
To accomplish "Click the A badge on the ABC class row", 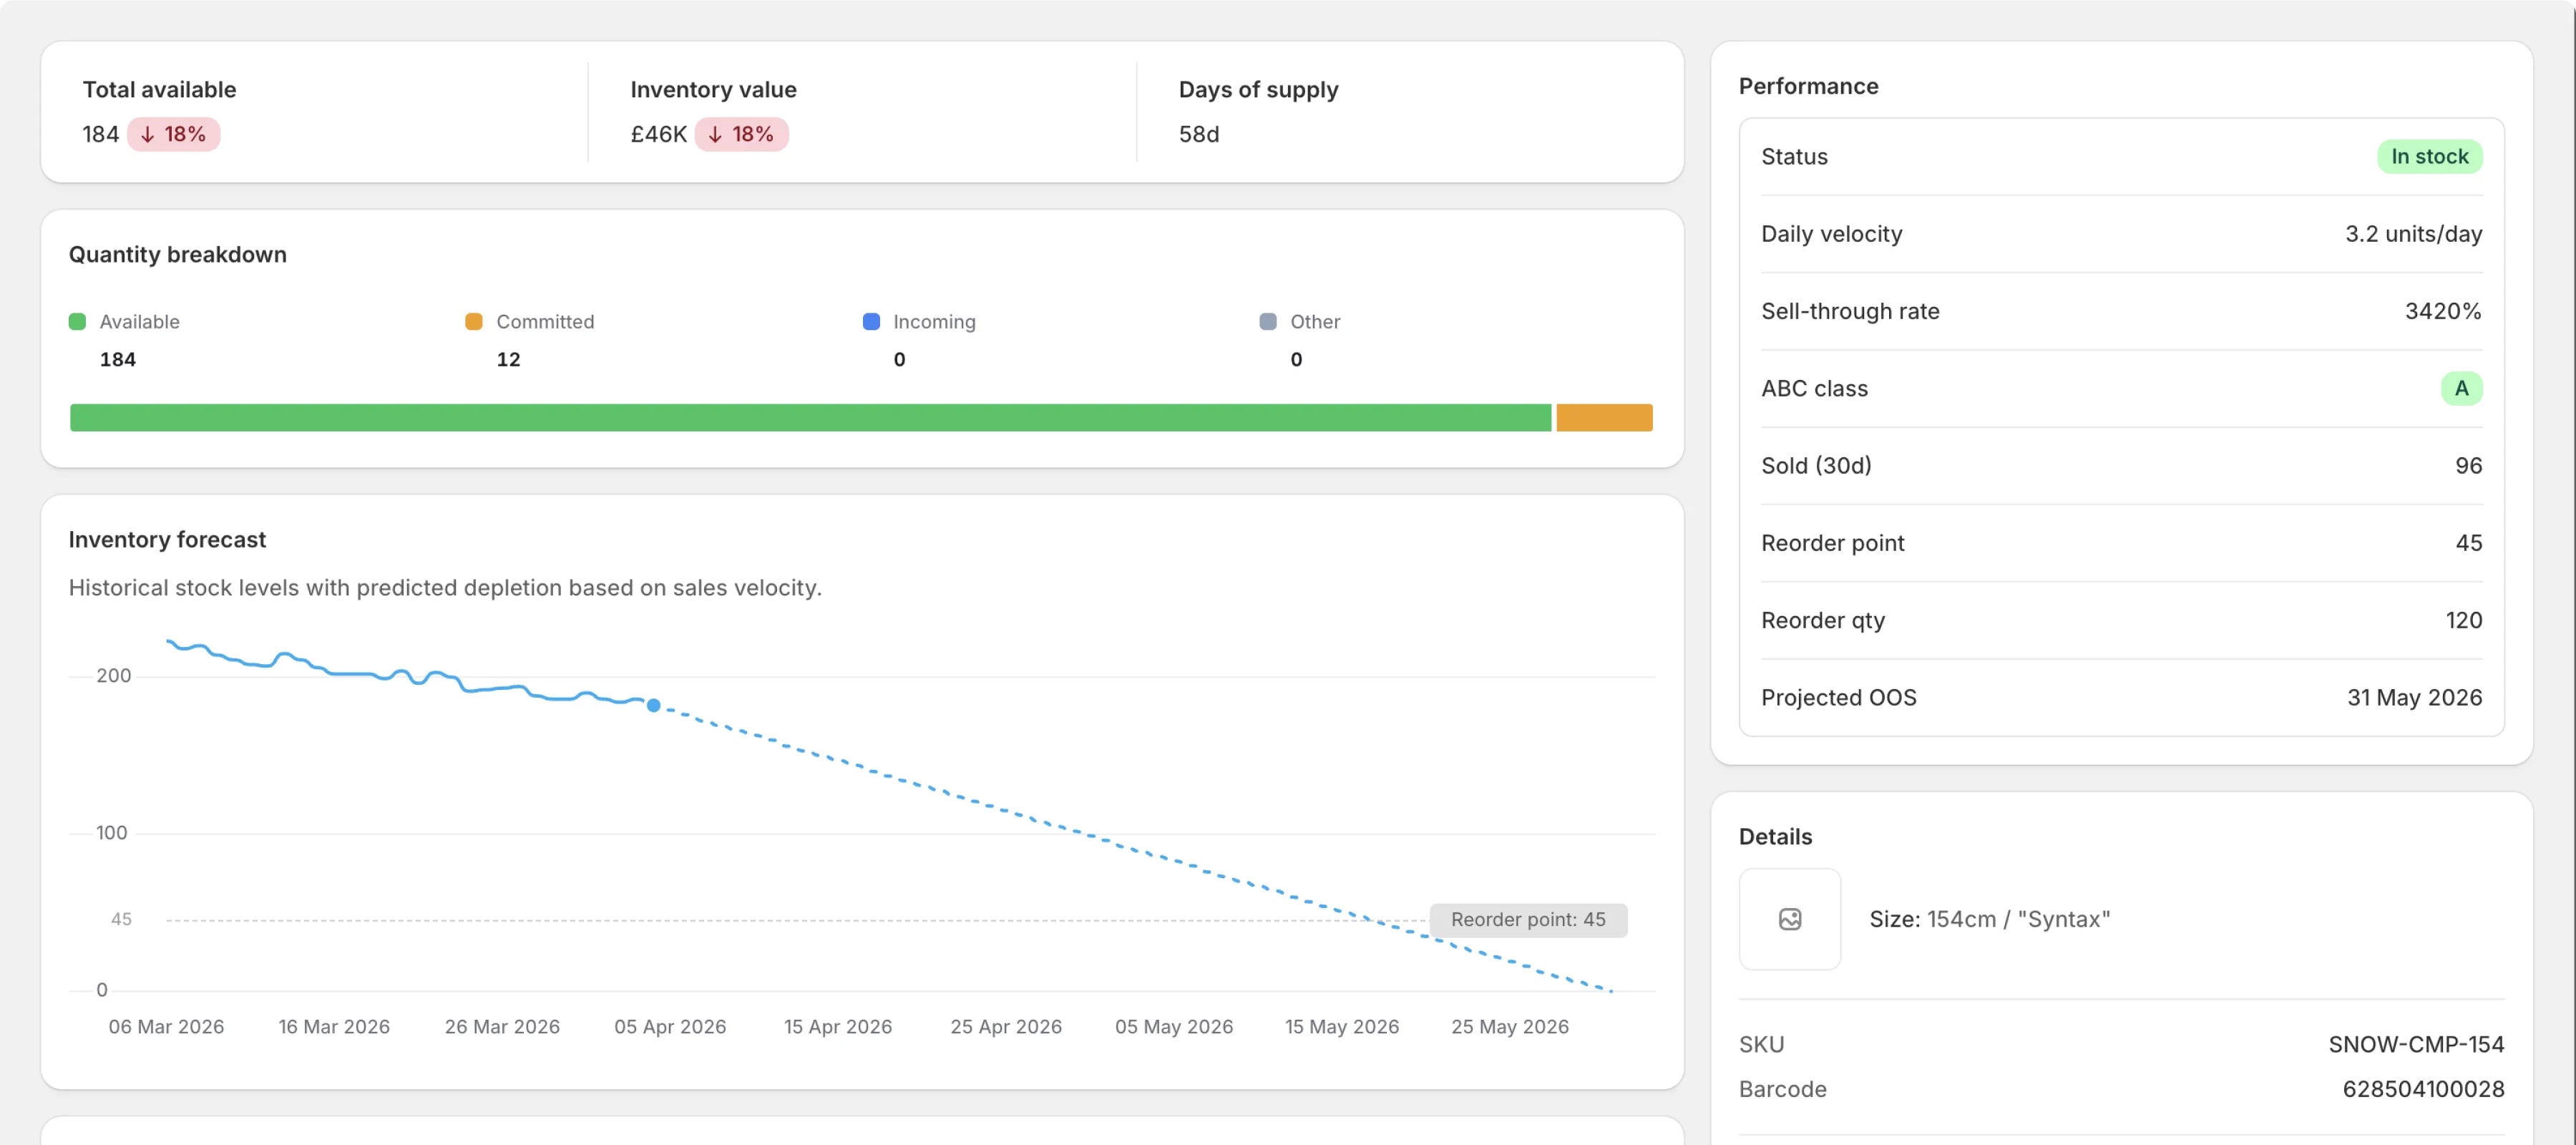I will click(x=2463, y=388).
